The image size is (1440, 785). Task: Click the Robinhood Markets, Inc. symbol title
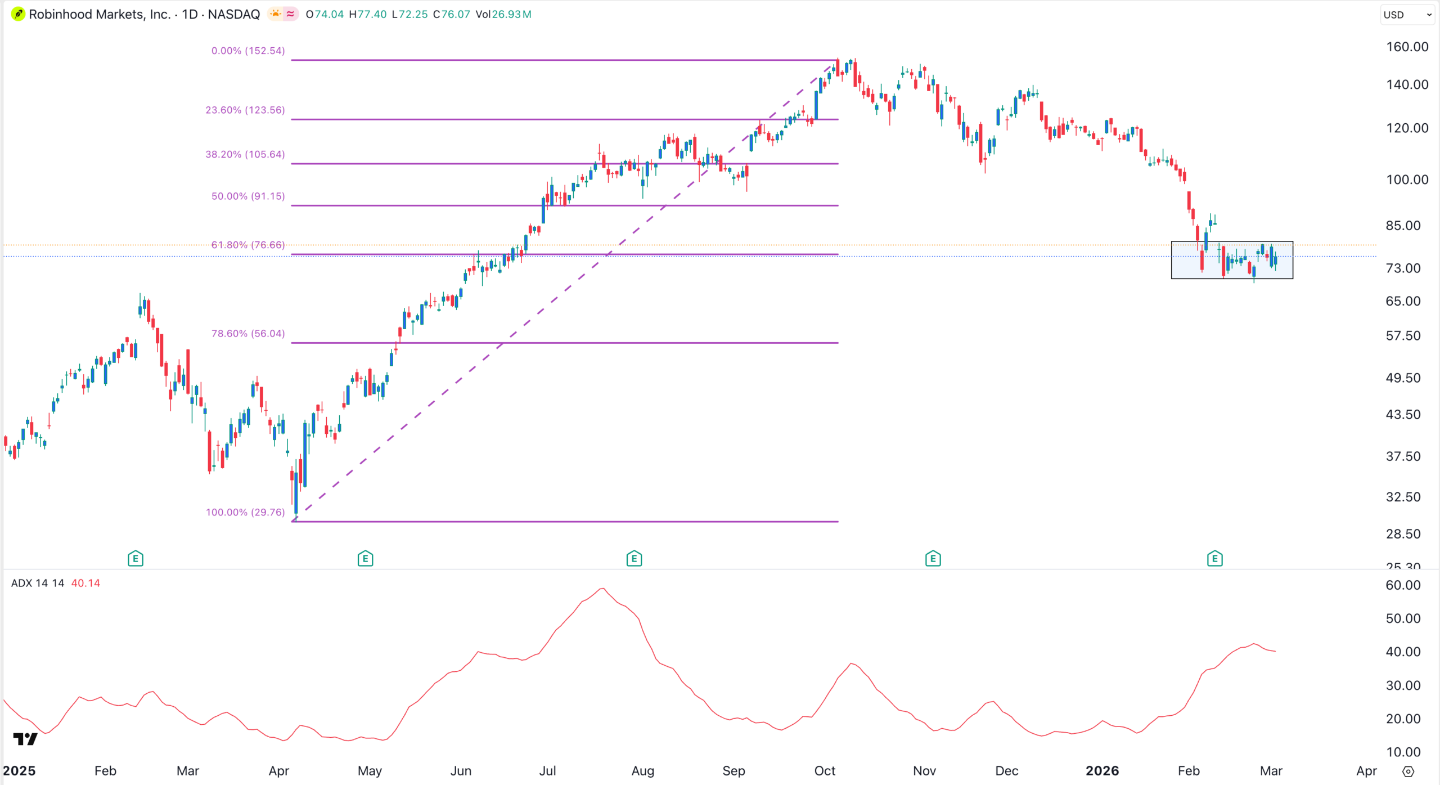pos(100,14)
